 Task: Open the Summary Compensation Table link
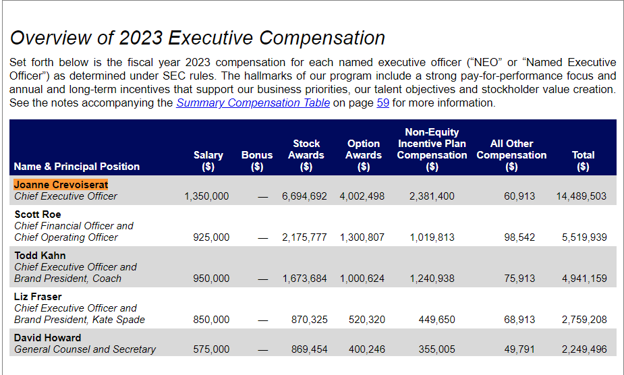click(x=253, y=103)
